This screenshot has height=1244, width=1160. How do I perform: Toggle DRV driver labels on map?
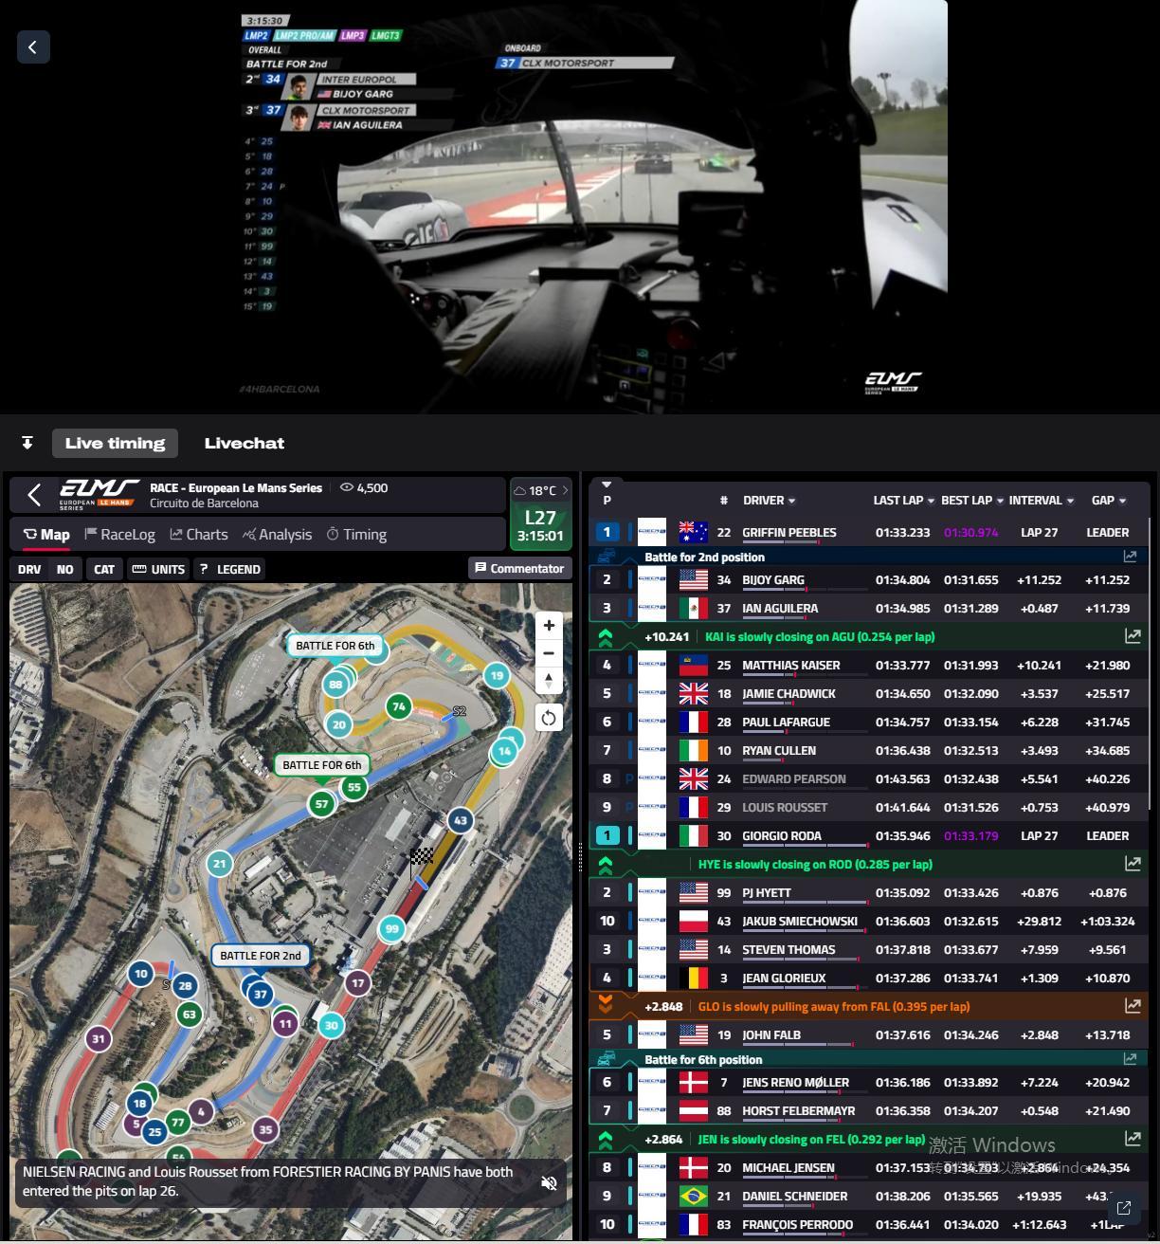[29, 569]
